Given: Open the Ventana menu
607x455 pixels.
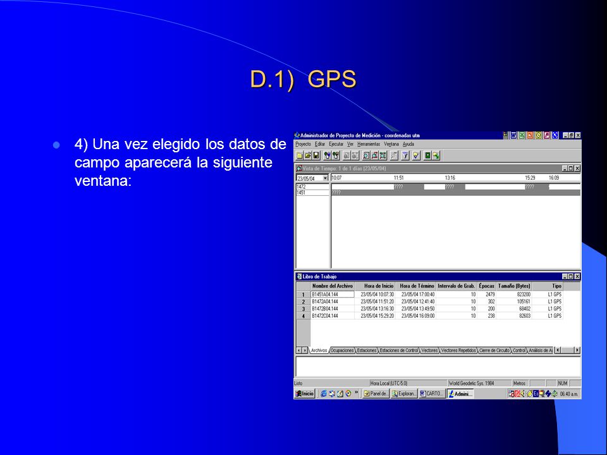Looking at the screenshot, I should (x=391, y=144).
